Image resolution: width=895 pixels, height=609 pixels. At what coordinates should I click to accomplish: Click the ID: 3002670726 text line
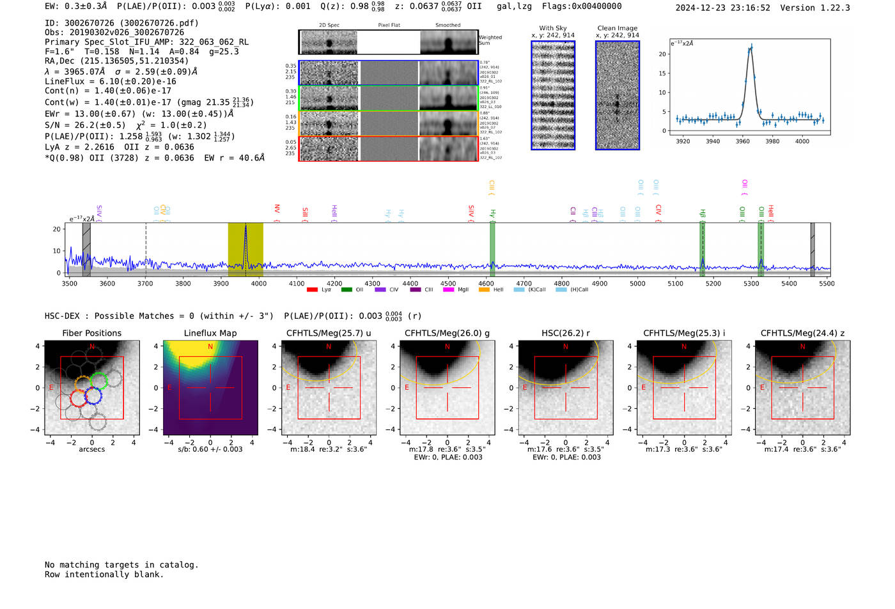click(x=121, y=23)
